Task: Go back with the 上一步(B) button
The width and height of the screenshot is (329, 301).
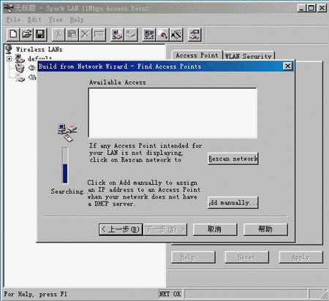Action: [x=121, y=229]
